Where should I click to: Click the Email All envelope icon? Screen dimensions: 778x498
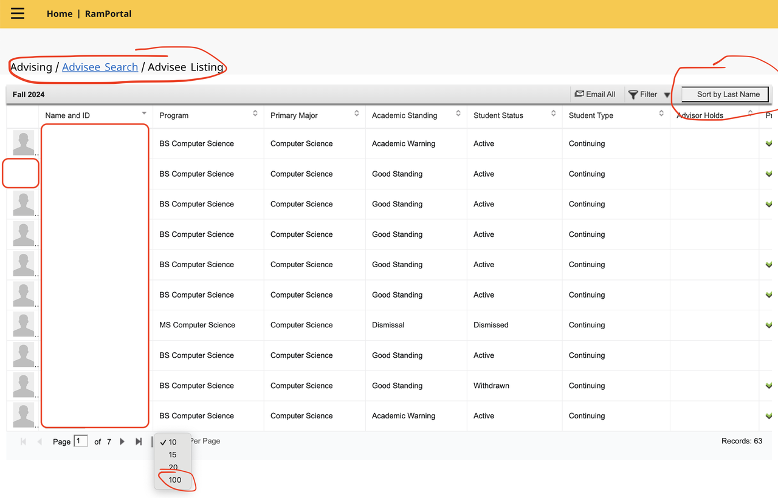tap(579, 94)
